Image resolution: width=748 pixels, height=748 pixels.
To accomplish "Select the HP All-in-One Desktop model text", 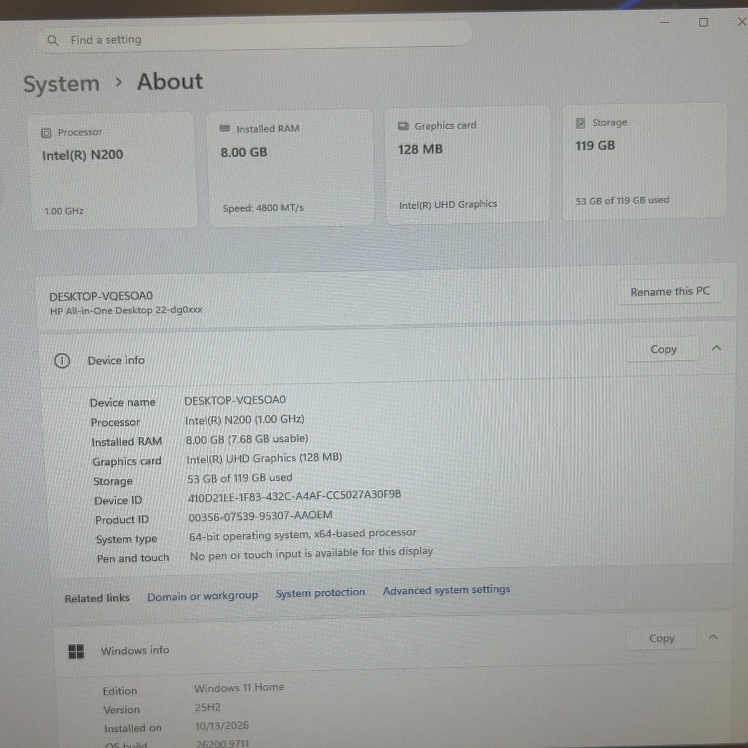I will (x=126, y=310).
